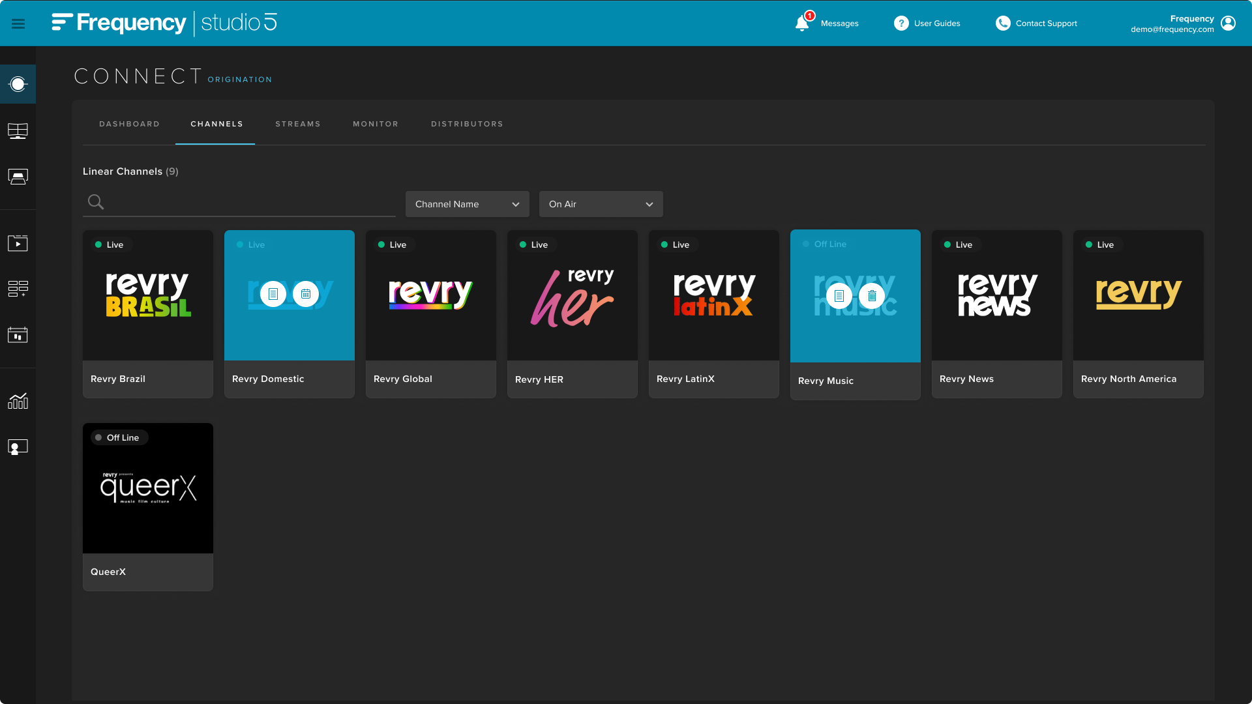Go to the Monitor tab
This screenshot has width=1252, height=704.
(x=376, y=124)
